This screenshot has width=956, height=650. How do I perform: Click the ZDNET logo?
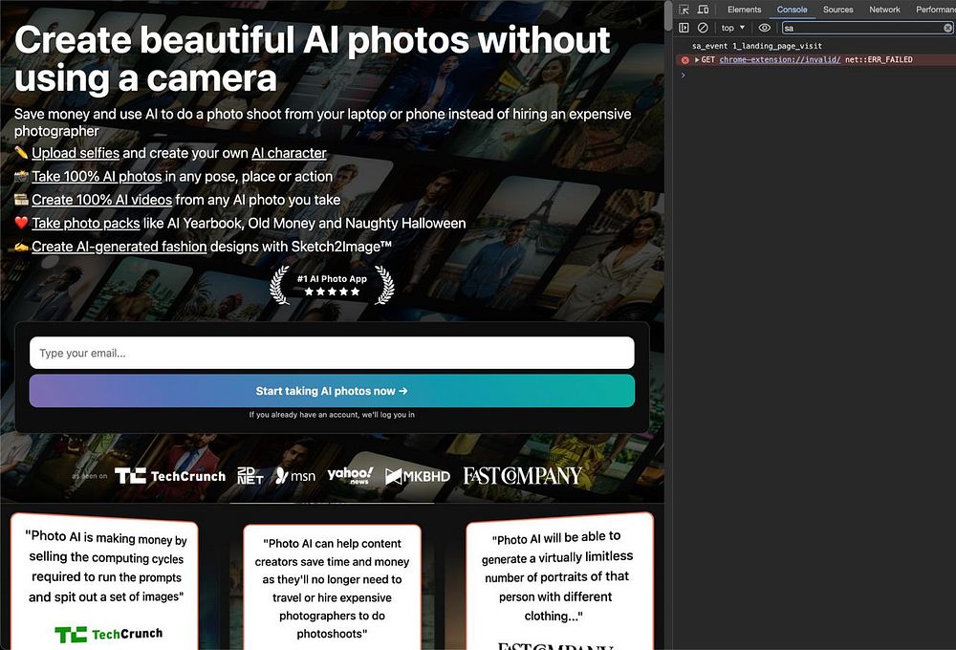(x=250, y=476)
